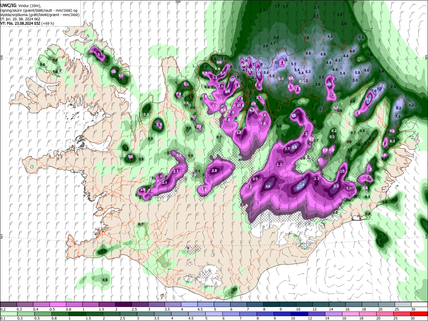
Task: Select the dark teal 8 swatch in the snow legend row
Action: click(271, 305)
